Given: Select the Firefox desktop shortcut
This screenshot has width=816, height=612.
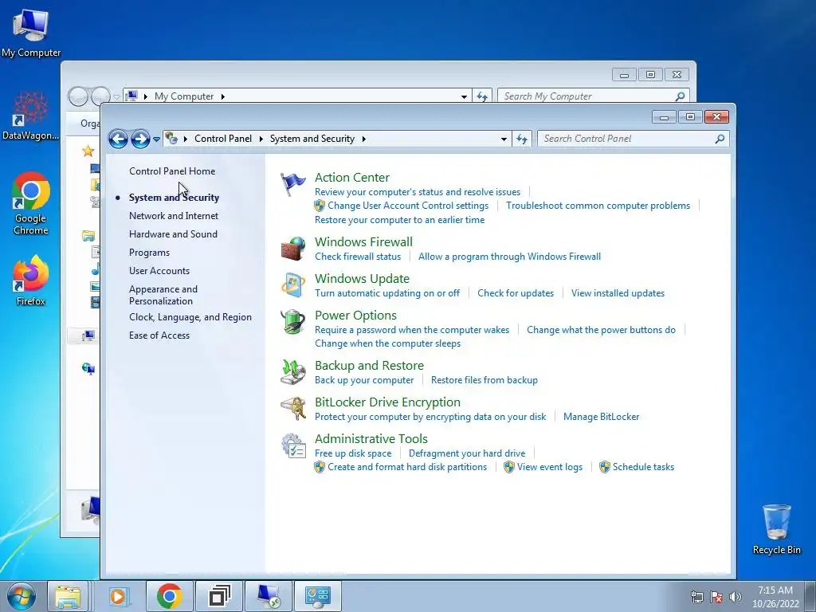Looking at the screenshot, I should [31, 281].
